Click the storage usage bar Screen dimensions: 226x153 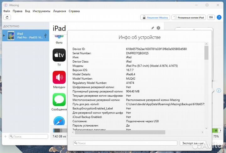[60, 130]
